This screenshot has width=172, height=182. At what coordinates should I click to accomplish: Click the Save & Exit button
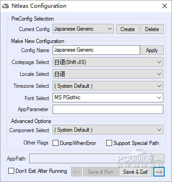[x=135, y=172]
